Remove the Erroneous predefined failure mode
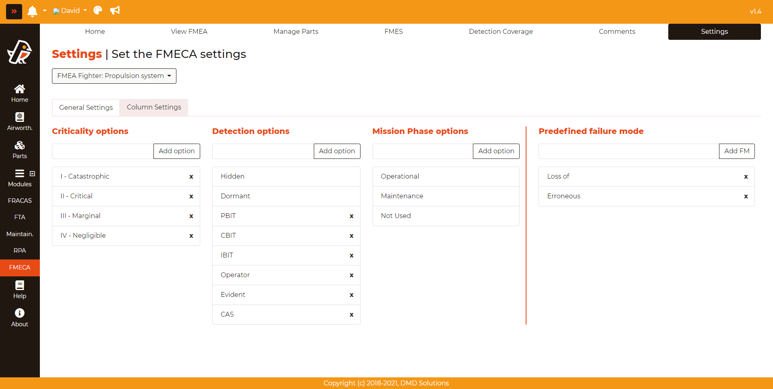 [x=746, y=196]
